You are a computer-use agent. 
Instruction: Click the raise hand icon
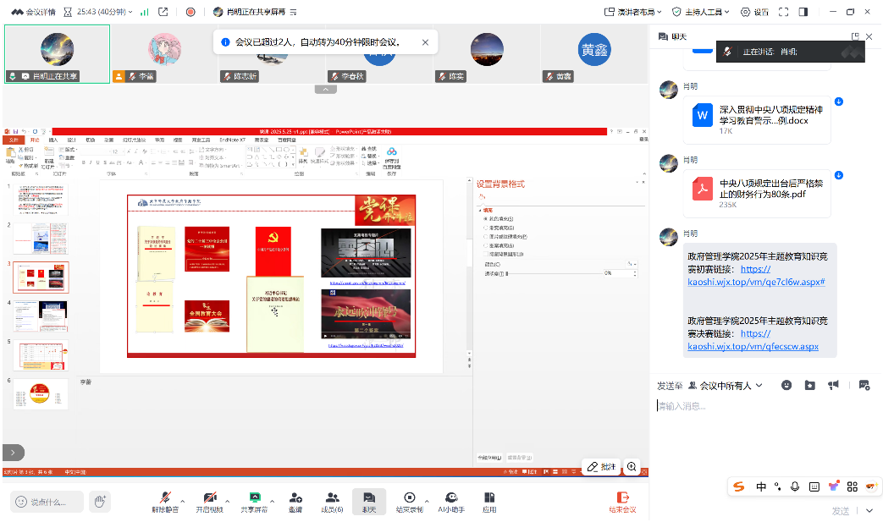click(100, 501)
